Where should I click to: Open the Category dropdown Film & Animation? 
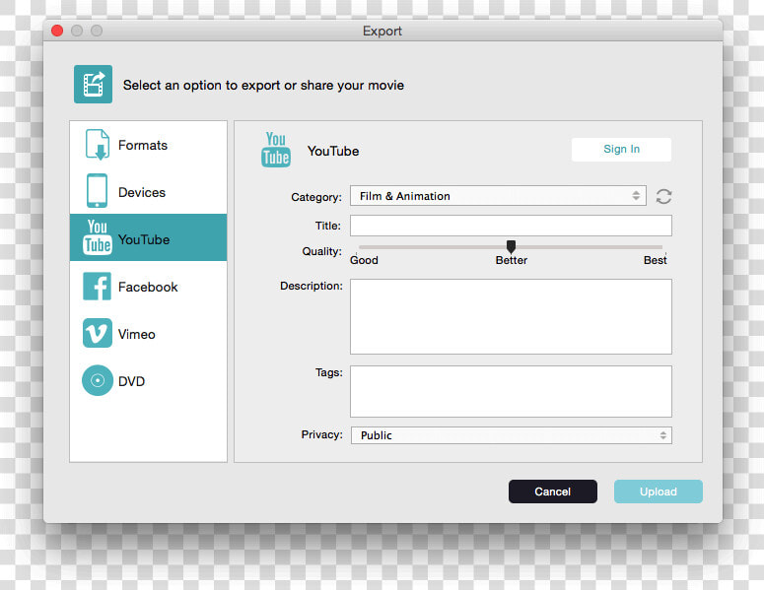coord(498,196)
